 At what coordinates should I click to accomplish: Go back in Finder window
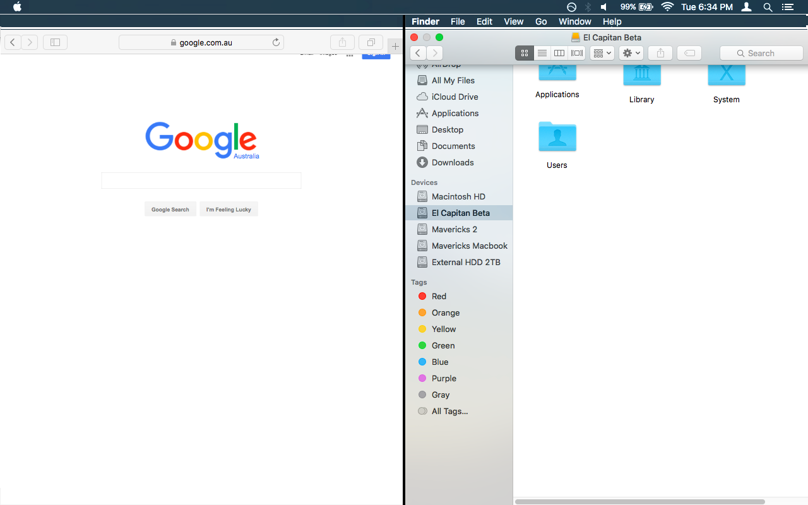[x=418, y=53]
